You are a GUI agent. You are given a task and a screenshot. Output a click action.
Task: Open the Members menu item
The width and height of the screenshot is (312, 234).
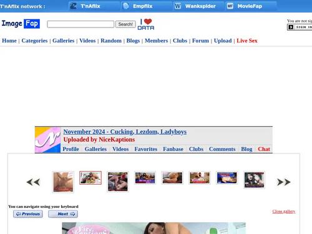pos(157,41)
